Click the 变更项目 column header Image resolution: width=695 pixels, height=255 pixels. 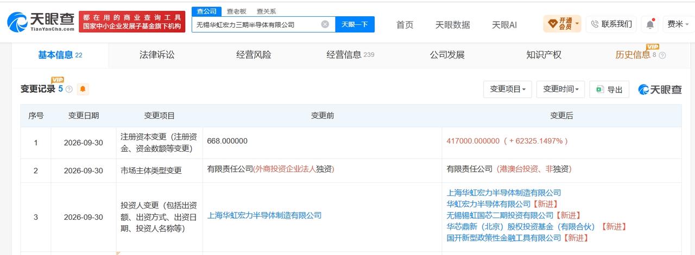[160, 115]
